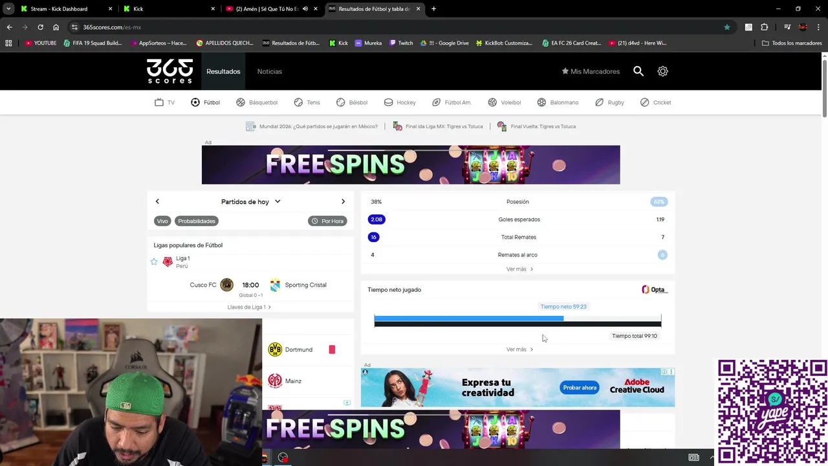Open the Twitch bookmark
Screen dimensions: 828x466
coord(401,43)
